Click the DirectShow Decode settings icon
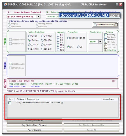 click(116, 25)
